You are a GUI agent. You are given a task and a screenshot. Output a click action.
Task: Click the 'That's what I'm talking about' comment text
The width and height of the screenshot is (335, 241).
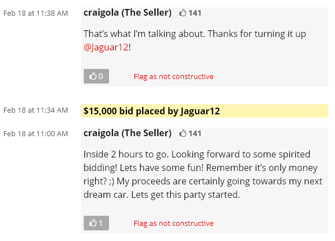[144, 34]
